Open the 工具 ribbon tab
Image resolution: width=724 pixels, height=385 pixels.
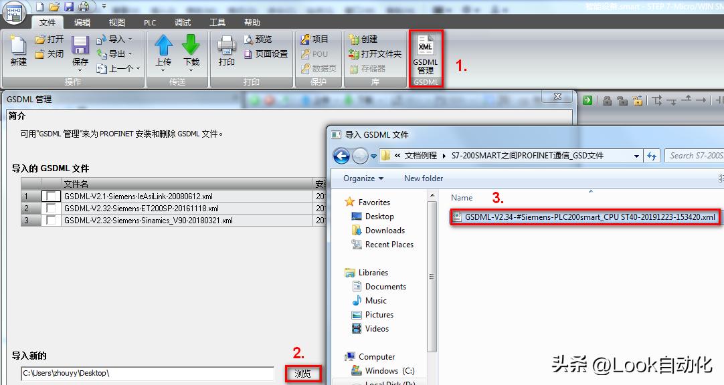pos(217,21)
